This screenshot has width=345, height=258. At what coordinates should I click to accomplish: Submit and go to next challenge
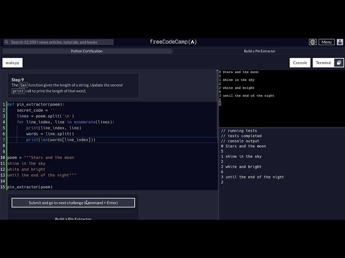[73, 203]
